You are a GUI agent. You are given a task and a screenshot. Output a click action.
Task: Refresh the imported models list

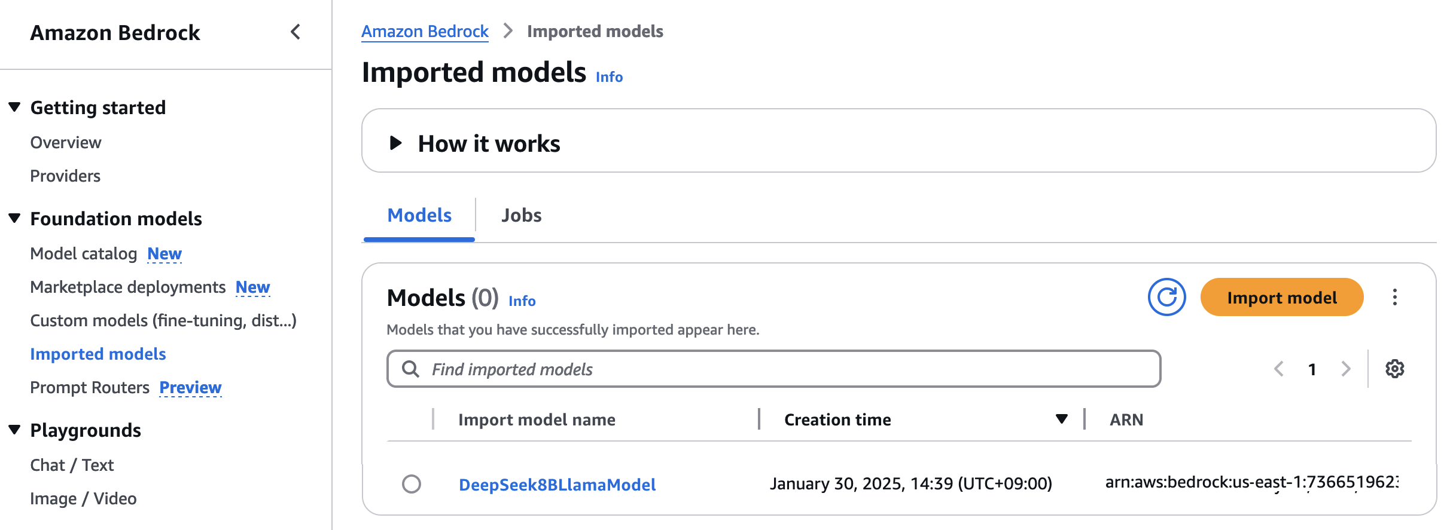pyautogui.click(x=1166, y=297)
